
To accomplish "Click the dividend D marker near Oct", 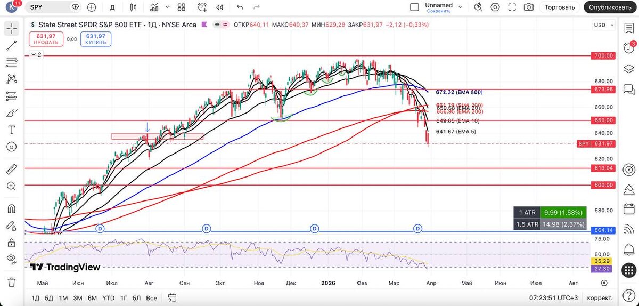I will 207,229.
